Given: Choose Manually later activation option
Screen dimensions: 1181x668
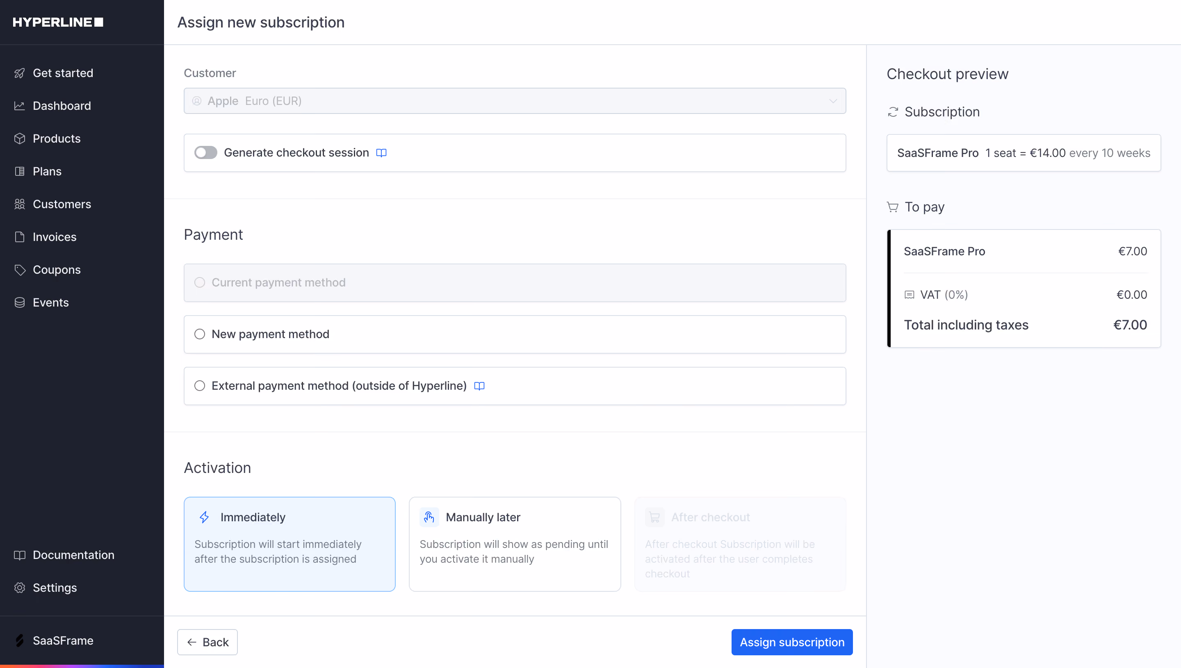Looking at the screenshot, I should pyautogui.click(x=515, y=545).
